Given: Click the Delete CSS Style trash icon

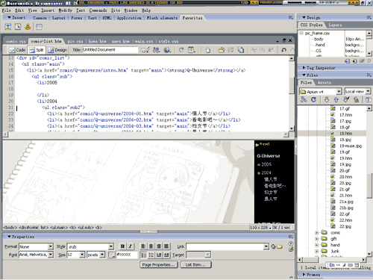Looking at the screenshot, I should [369, 61].
